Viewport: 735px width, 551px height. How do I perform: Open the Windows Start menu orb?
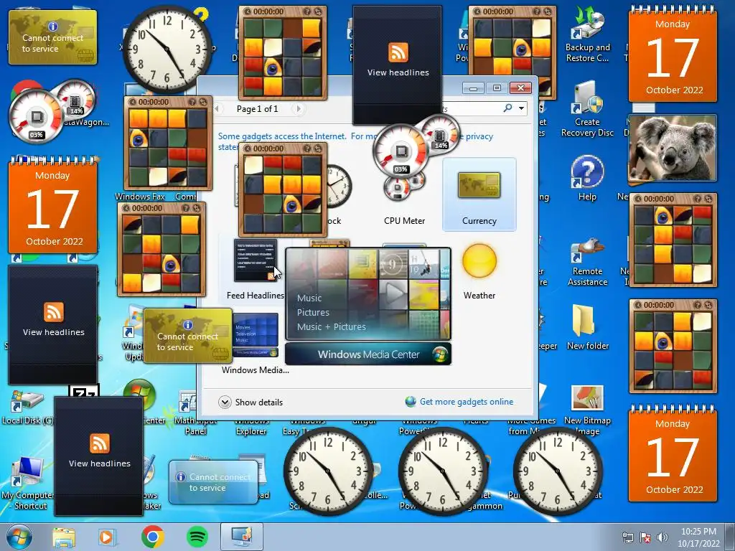point(19,537)
